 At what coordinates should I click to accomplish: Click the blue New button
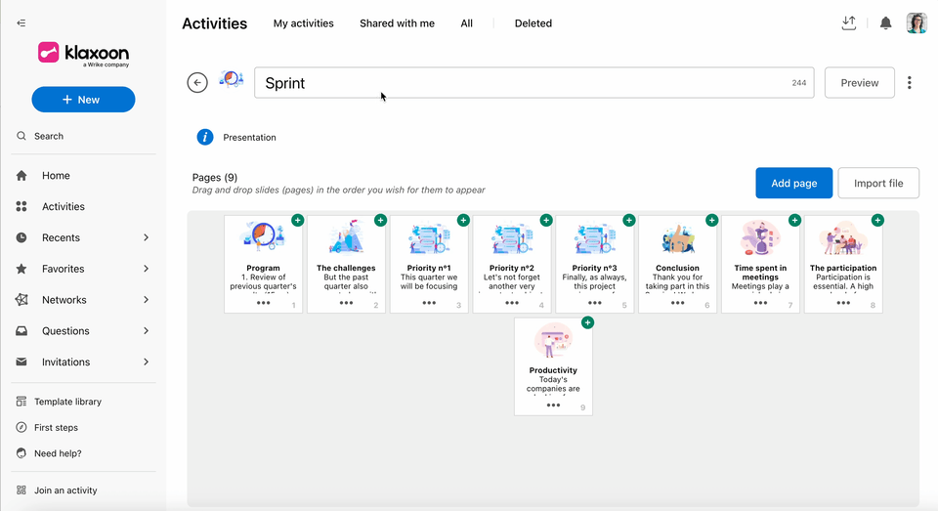[83, 100]
